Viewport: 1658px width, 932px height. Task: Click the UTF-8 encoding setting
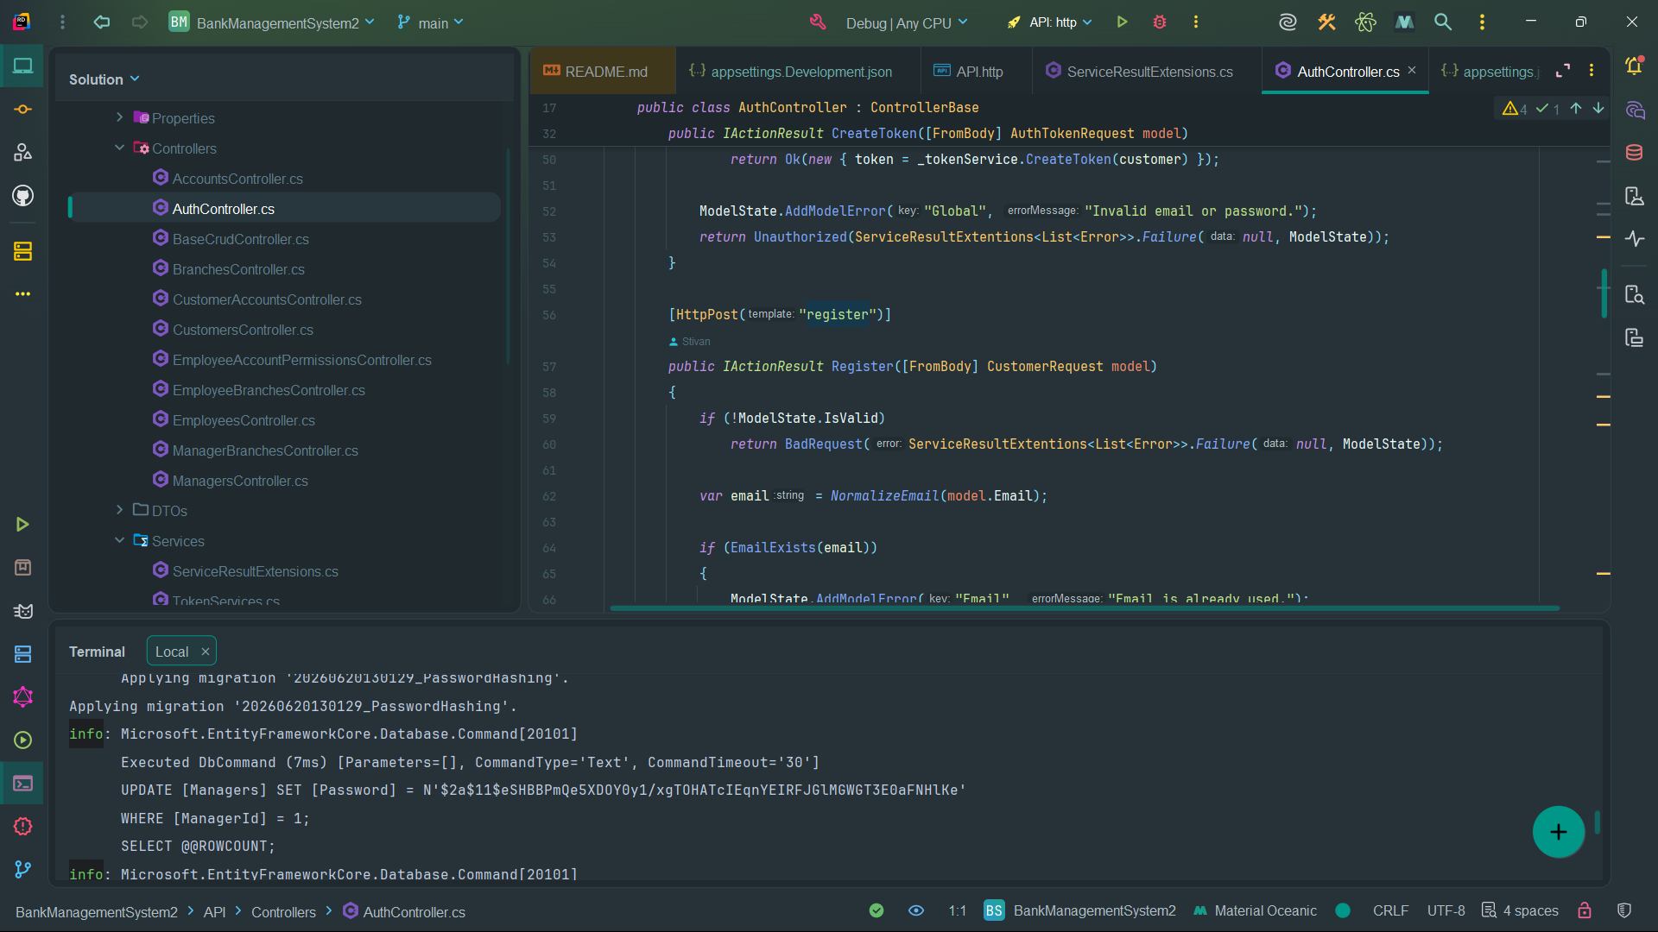tap(1446, 910)
